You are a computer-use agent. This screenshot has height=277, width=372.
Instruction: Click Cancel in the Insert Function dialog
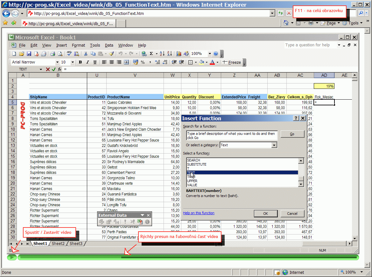point(292,213)
